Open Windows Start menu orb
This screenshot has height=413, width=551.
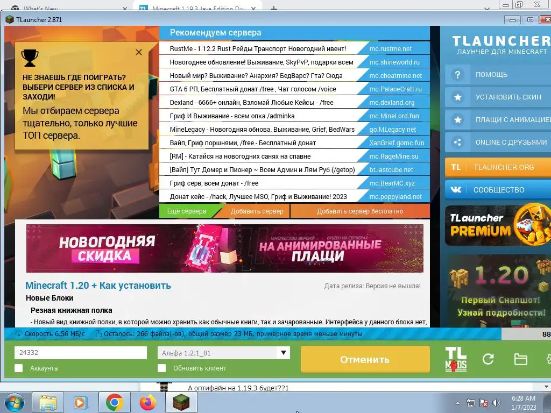[x=14, y=402]
